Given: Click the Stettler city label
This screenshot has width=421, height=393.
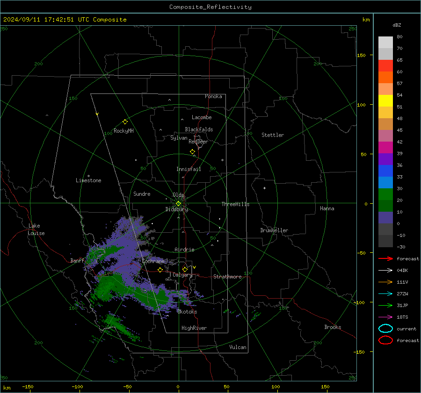Looking at the screenshot, I should pyautogui.click(x=273, y=135).
